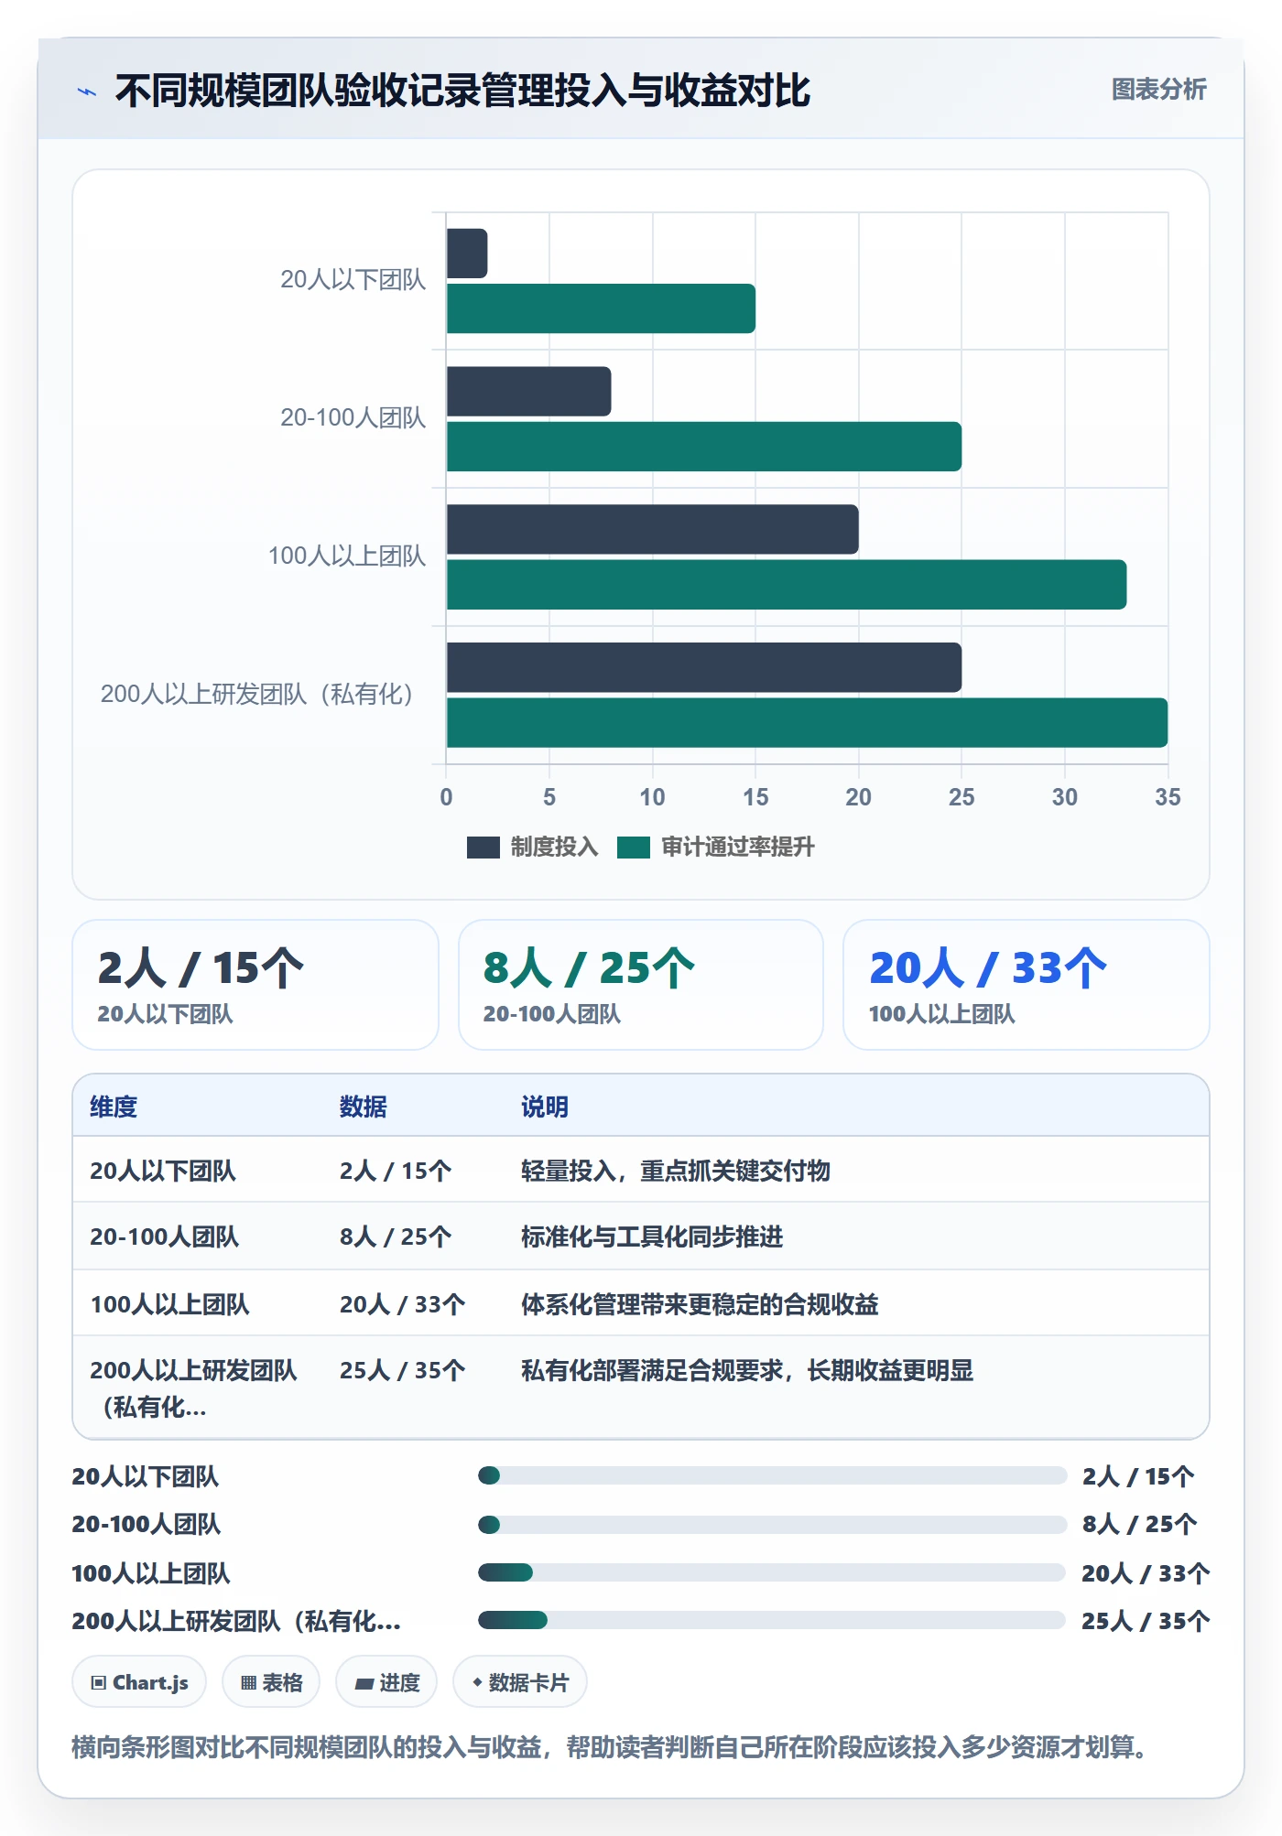Select the 8人 / 25个 data card
Screen dimensions: 1282x1836
pyautogui.click(x=641, y=985)
